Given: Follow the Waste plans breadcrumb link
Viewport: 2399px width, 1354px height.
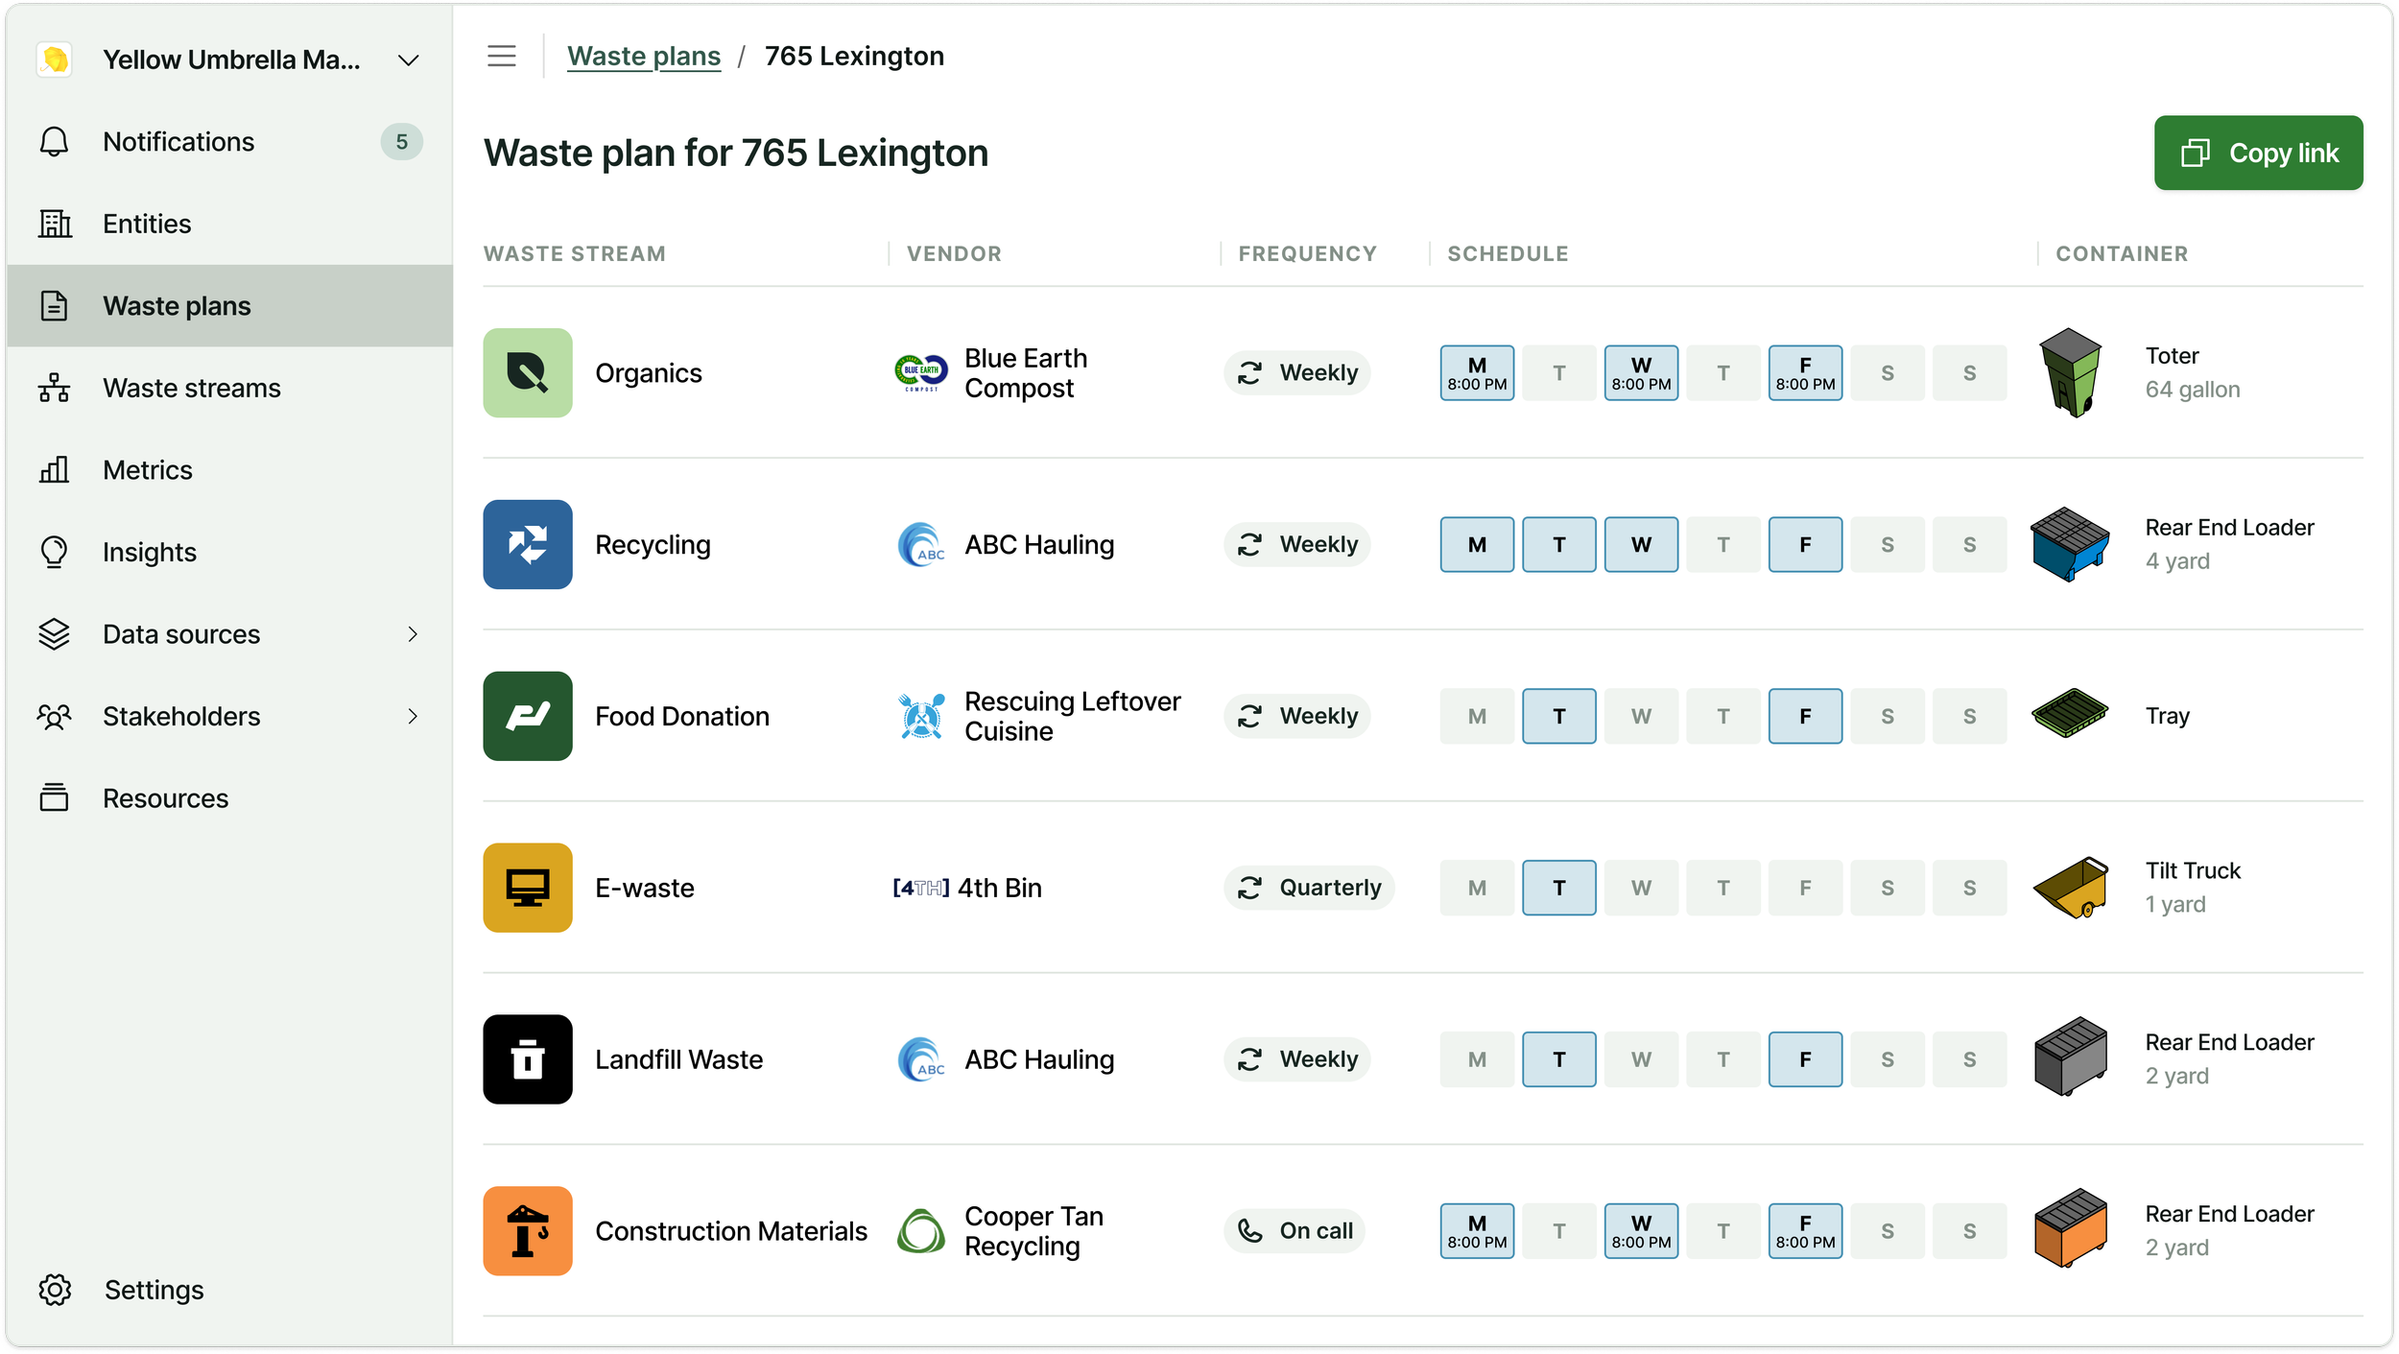Looking at the screenshot, I should [644, 57].
